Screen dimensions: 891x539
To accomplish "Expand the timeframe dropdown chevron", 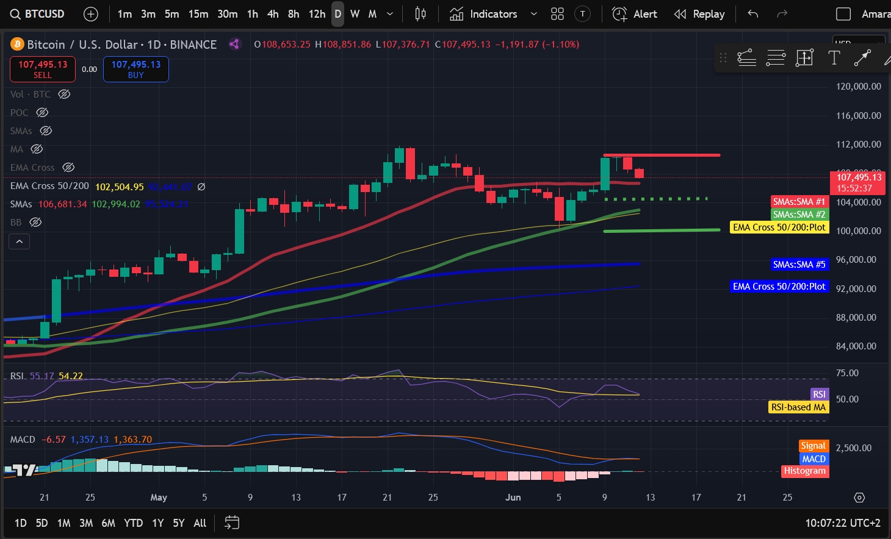I will click(390, 14).
